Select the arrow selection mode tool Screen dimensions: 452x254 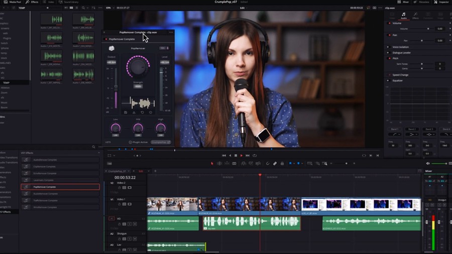(x=212, y=163)
